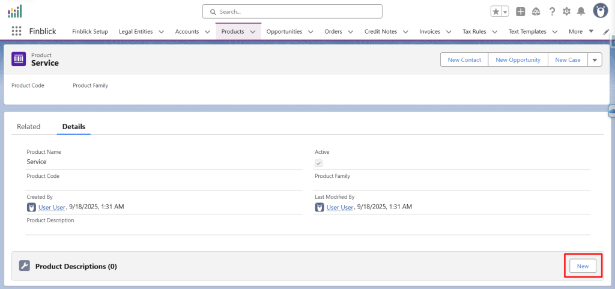Open the User User link under Created By
The height and width of the screenshot is (289, 615).
pos(51,207)
